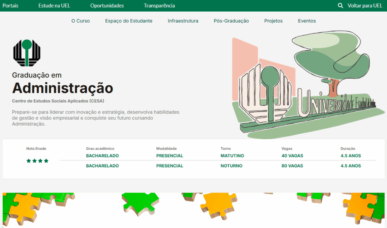387x228 pixels.
Task: Expand the O Curso navigation item
Action: pyautogui.click(x=80, y=21)
